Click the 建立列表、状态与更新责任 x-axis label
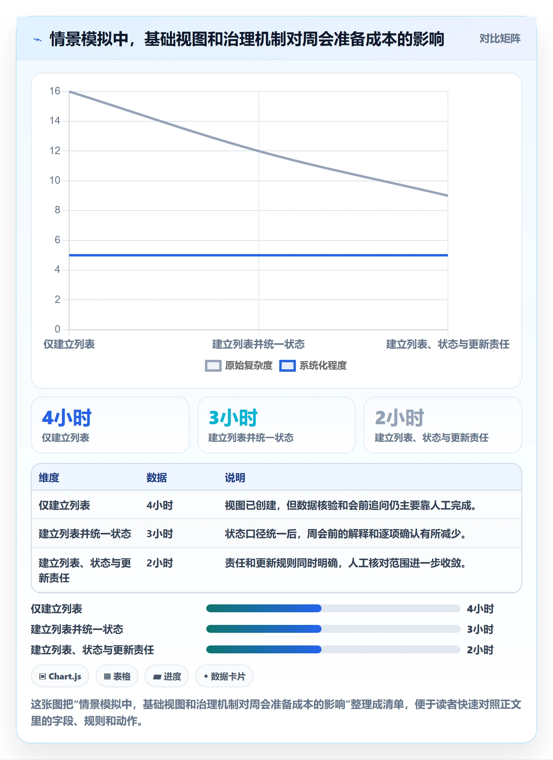Image resolution: width=553 pixels, height=760 pixels. click(448, 344)
